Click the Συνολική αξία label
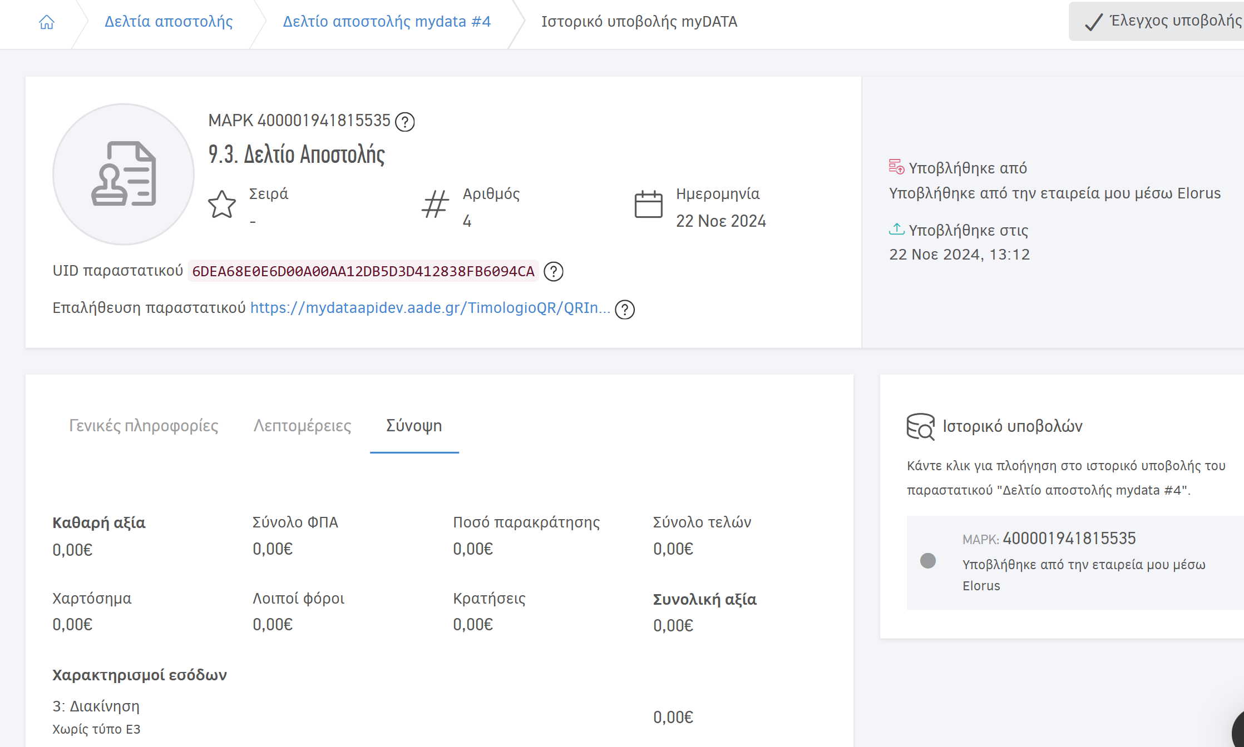 pyautogui.click(x=705, y=600)
